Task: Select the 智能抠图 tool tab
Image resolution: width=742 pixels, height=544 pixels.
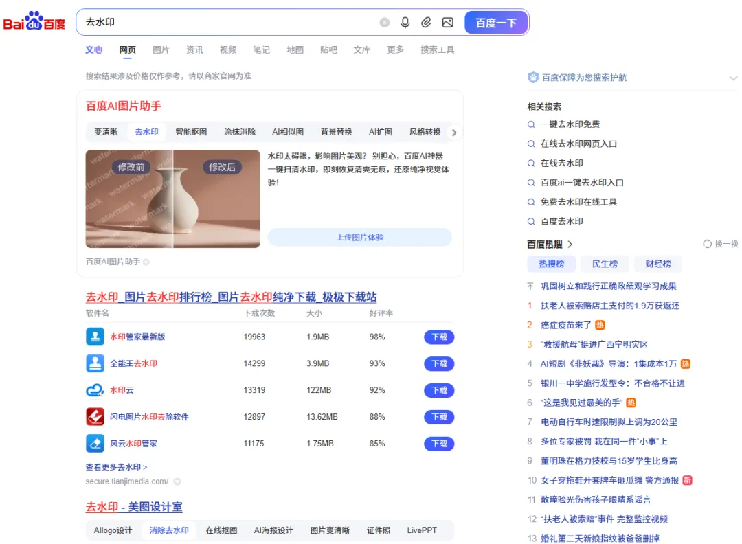Action: [191, 132]
